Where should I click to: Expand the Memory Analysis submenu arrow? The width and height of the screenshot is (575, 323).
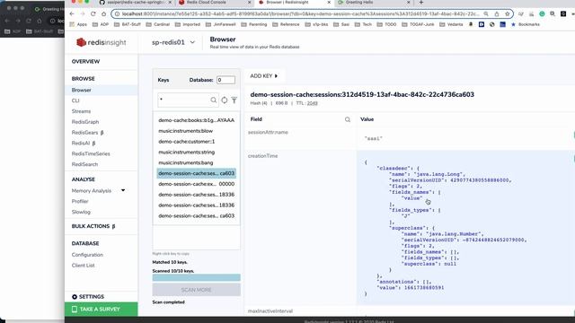point(123,190)
